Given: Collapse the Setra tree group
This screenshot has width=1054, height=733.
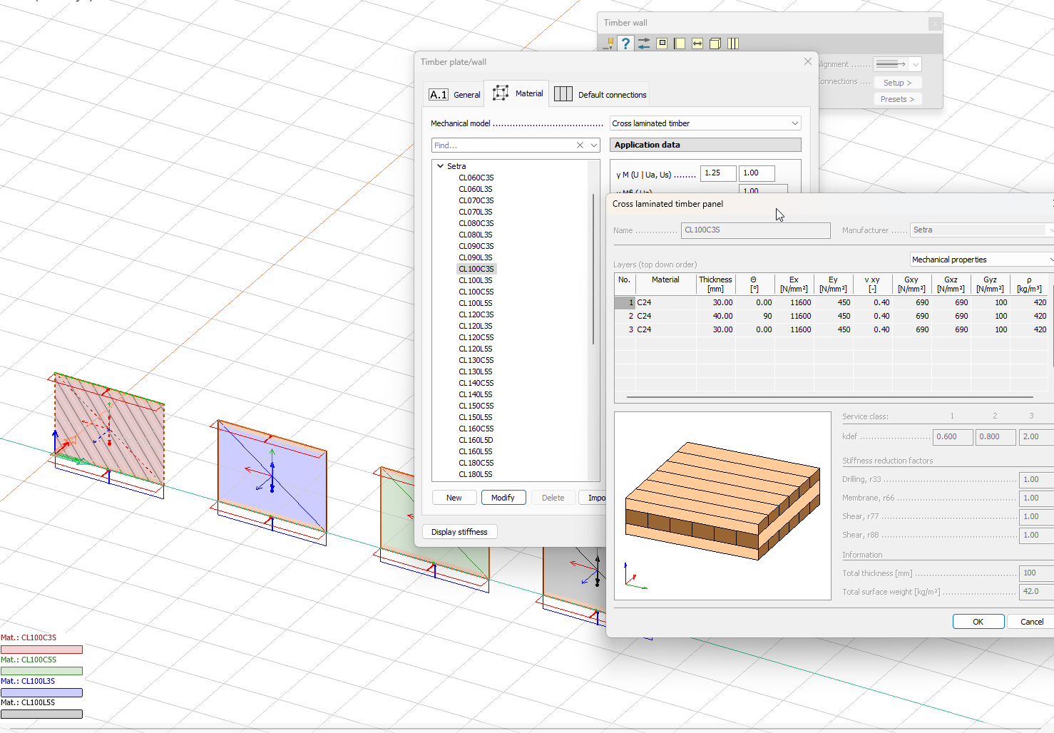Looking at the screenshot, I should point(440,166).
